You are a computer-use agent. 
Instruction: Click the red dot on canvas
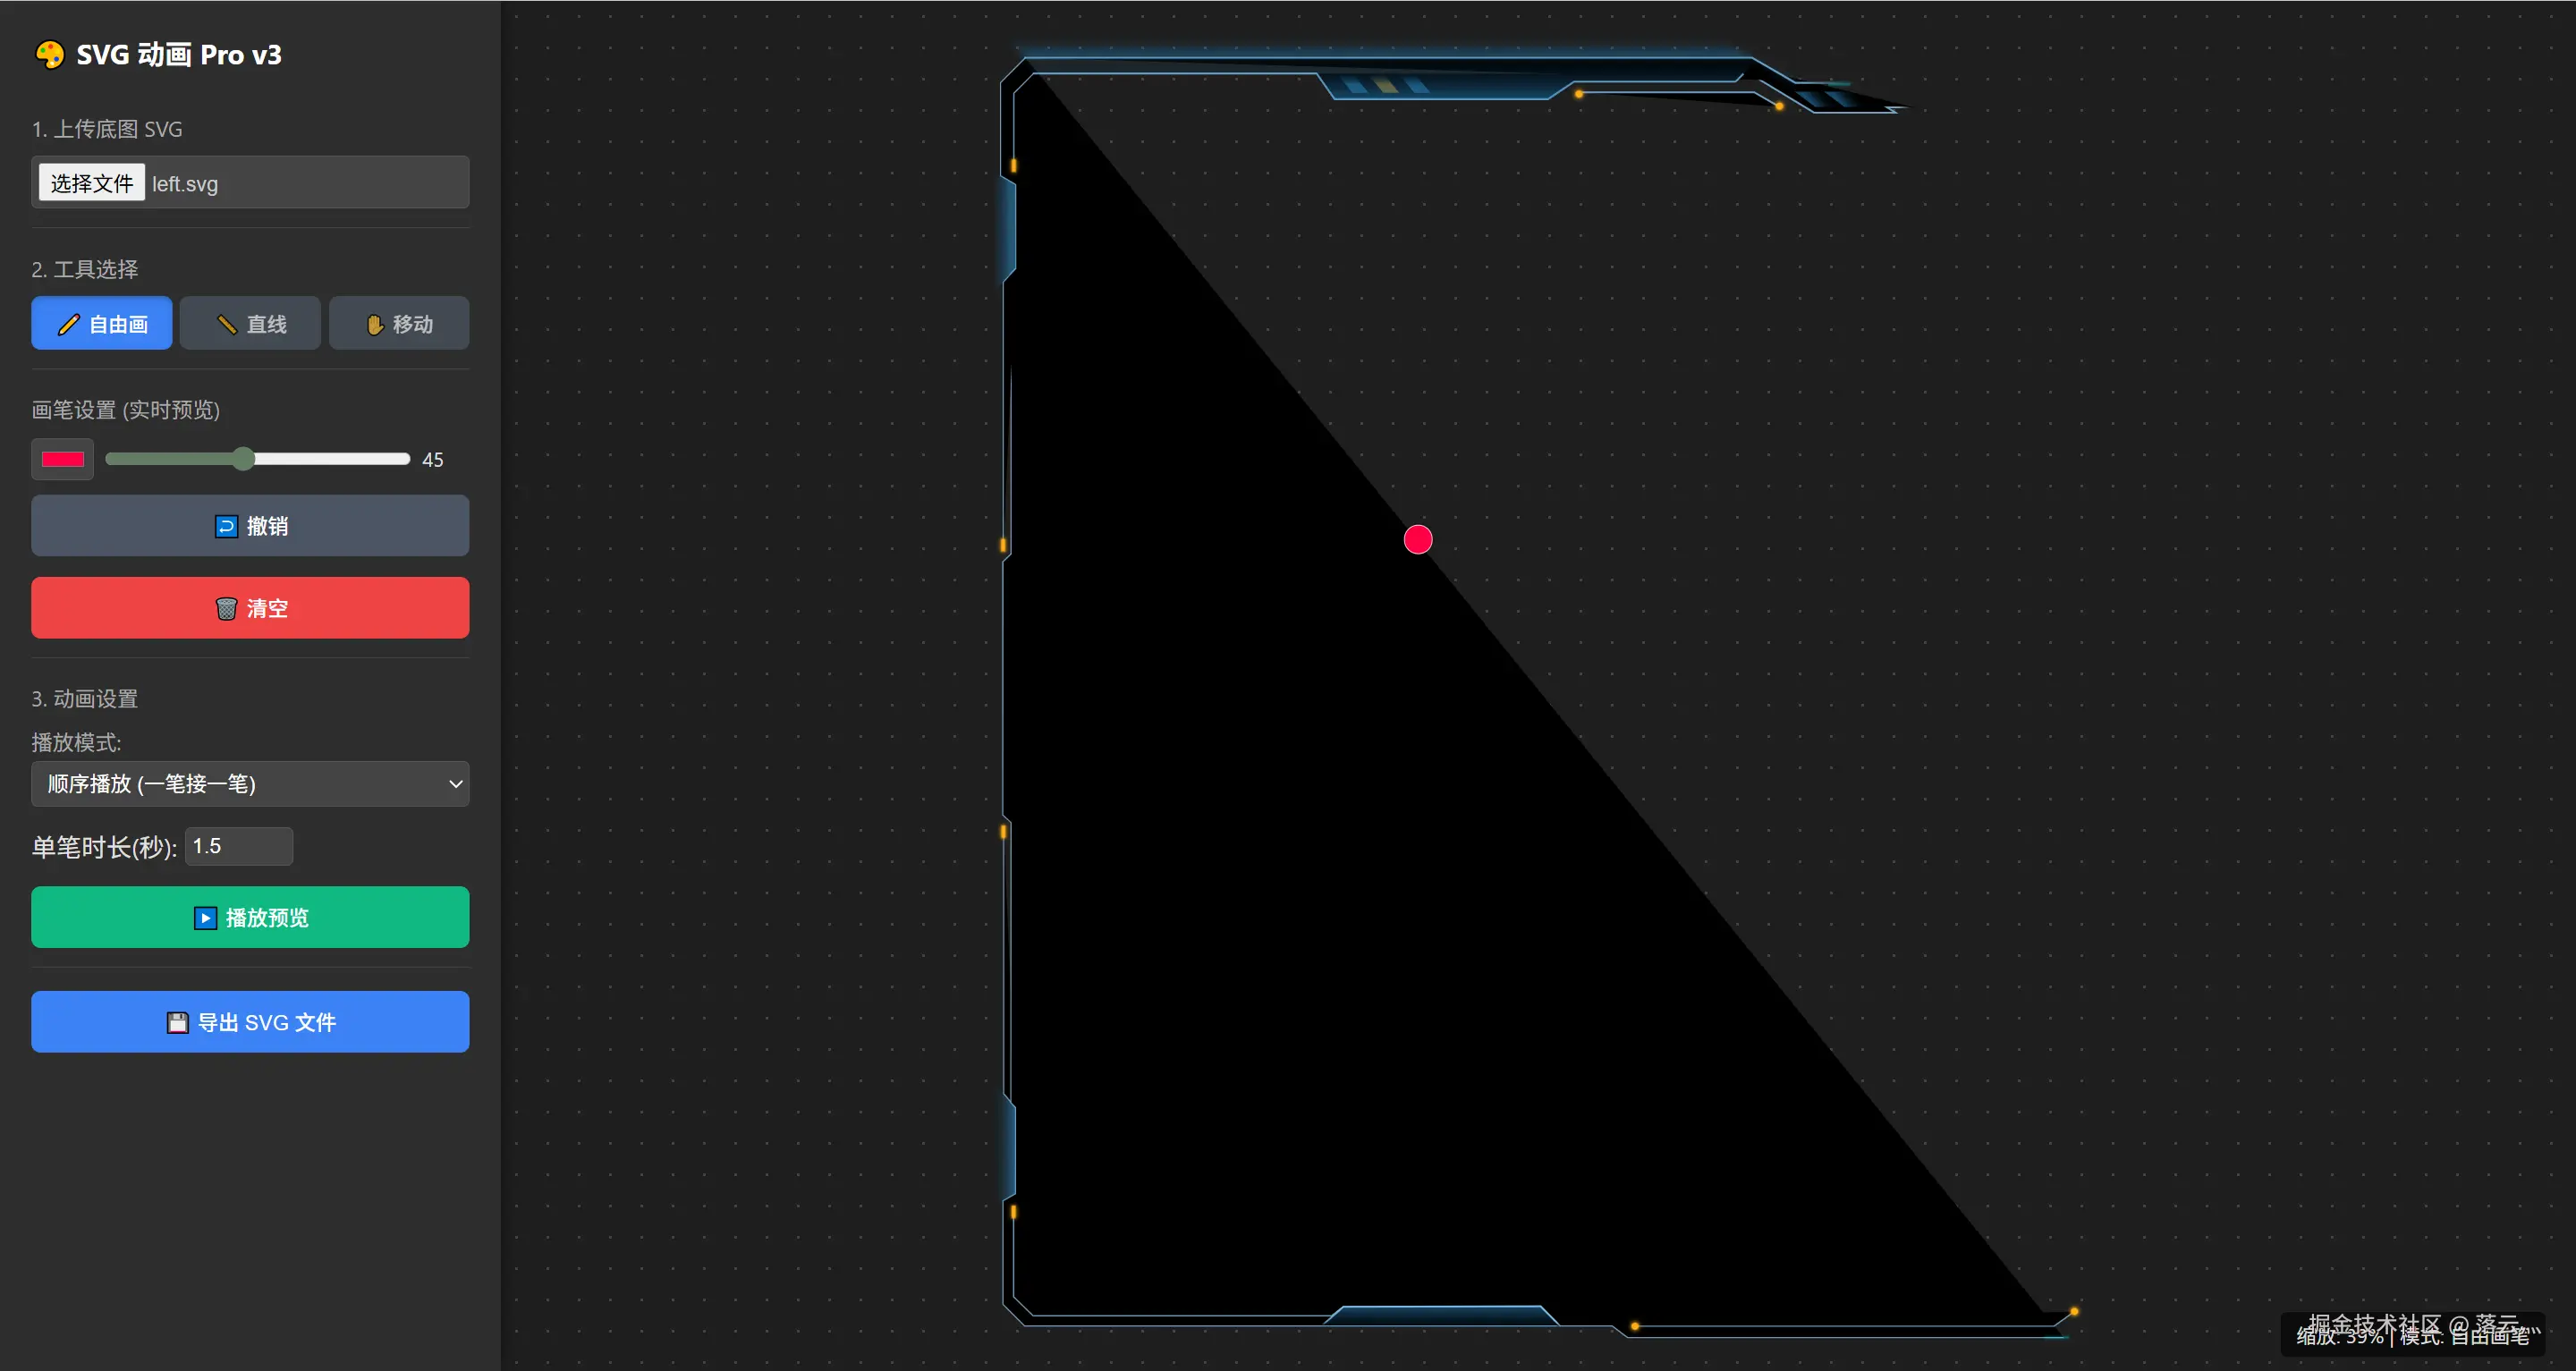pyautogui.click(x=1417, y=540)
